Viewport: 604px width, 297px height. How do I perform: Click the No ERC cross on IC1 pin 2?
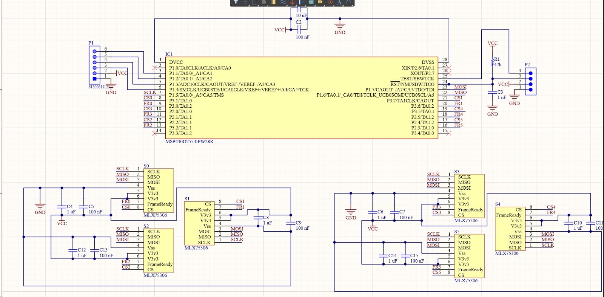[x=154, y=68]
